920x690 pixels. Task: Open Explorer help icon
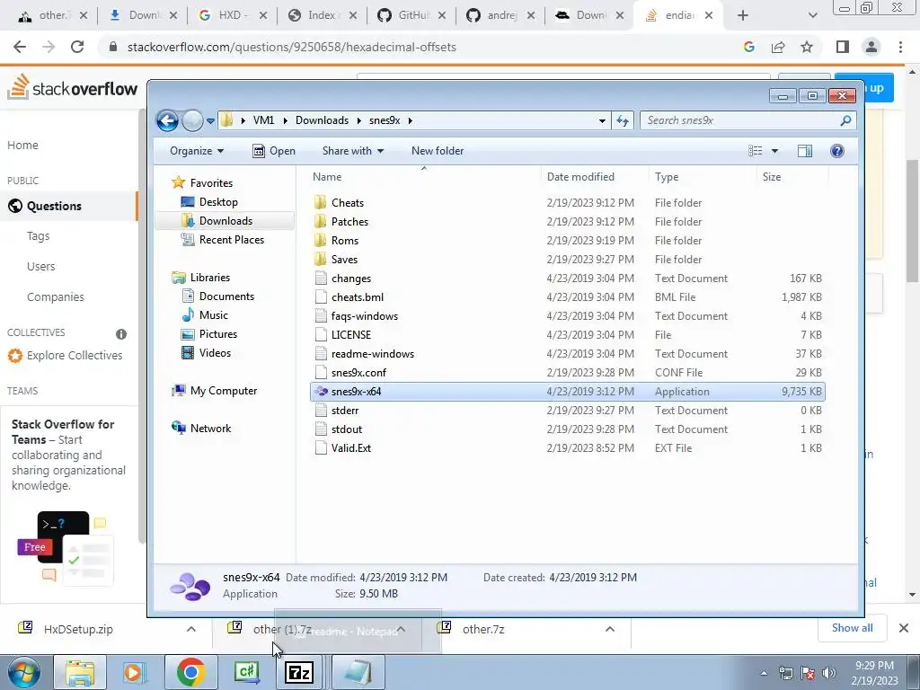click(837, 151)
